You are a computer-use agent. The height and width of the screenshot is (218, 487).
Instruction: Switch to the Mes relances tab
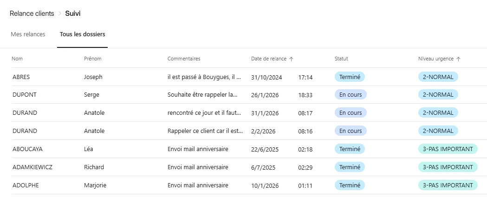(28, 34)
